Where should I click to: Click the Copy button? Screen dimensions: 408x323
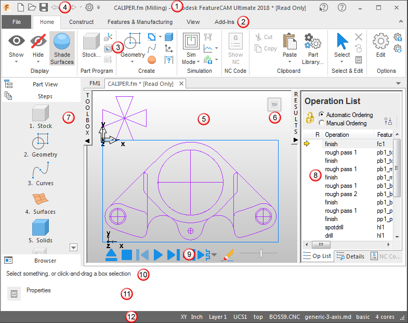[266, 48]
